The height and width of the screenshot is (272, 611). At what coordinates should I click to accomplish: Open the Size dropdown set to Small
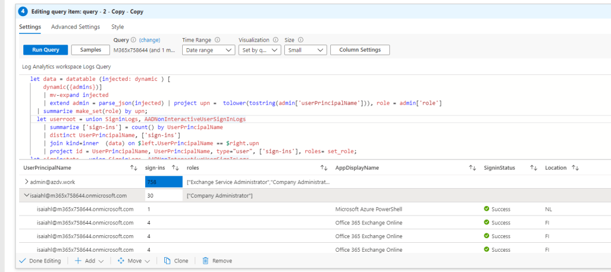tap(305, 50)
